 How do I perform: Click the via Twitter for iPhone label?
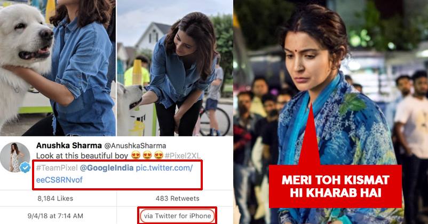point(177,216)
